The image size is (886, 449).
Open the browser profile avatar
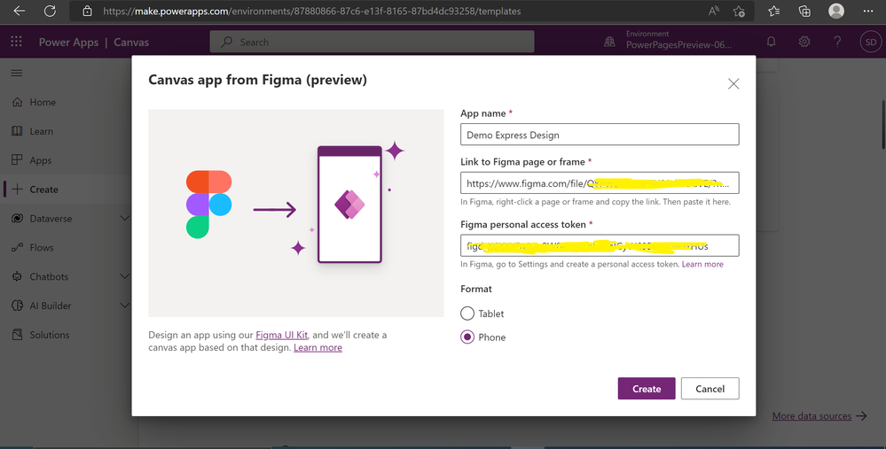[x=835, y=11]
